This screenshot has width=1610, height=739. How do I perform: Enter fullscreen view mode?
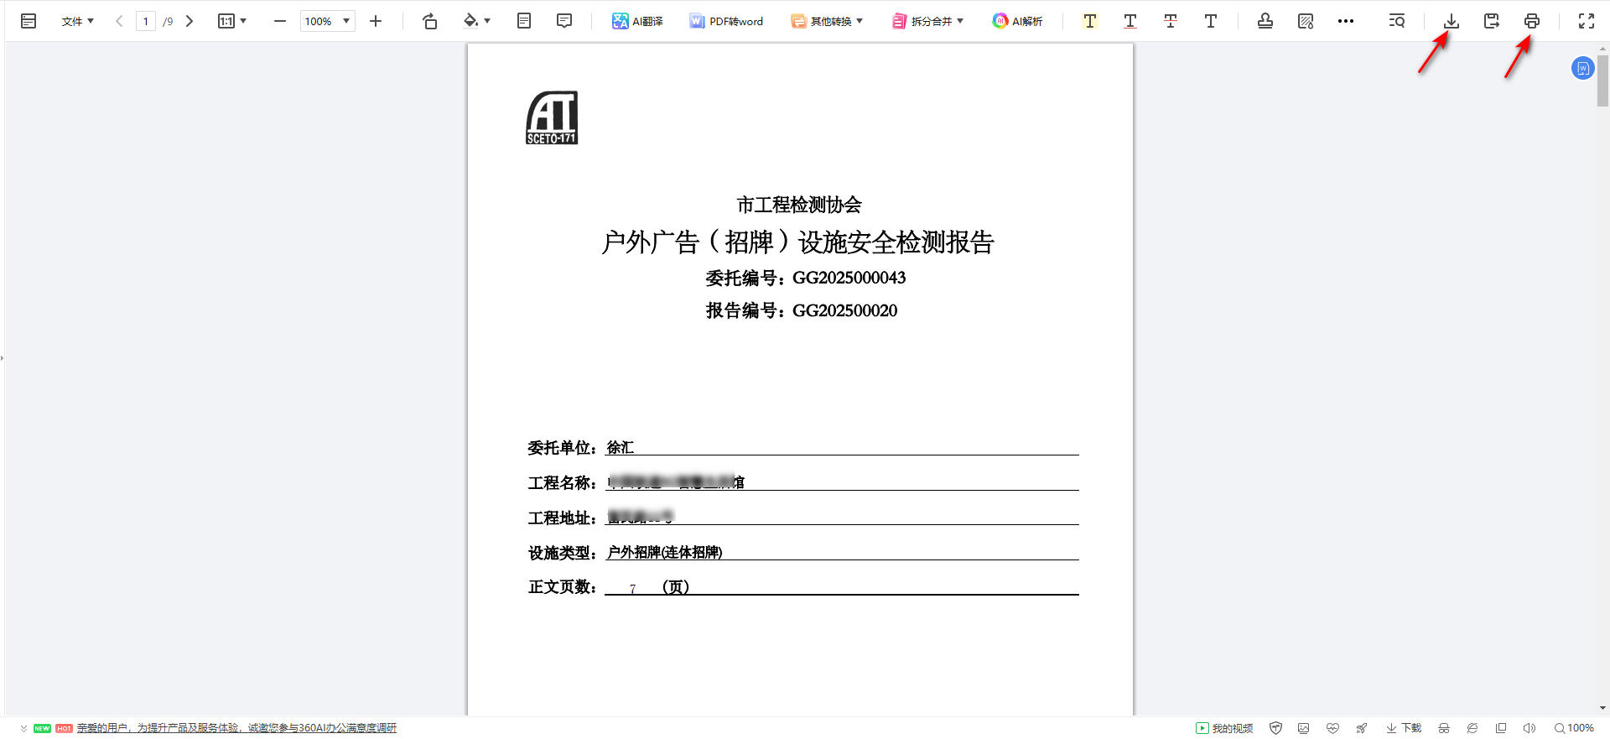pyautogui.click(x=1586, y=21)
